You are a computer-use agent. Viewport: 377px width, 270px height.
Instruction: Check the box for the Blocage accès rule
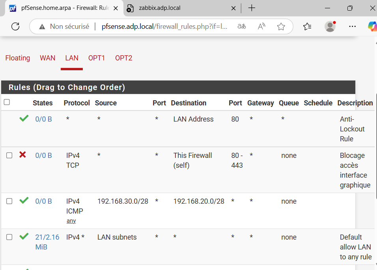[x=9, y=156]
